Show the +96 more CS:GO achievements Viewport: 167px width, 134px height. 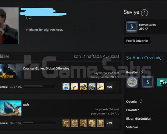(109, 87)
